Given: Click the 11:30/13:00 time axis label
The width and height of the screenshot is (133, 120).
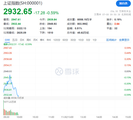Looking at the screenshot, I should tap(67, 117).
